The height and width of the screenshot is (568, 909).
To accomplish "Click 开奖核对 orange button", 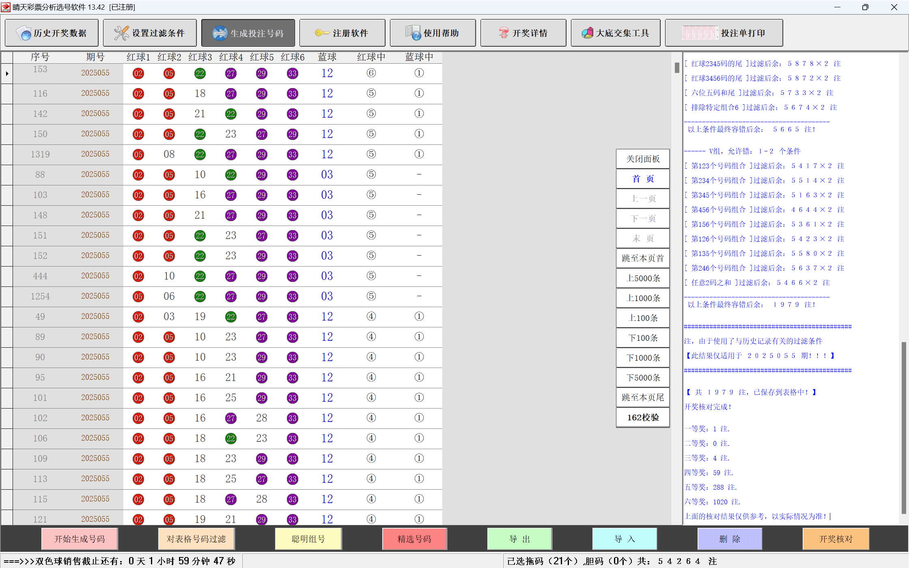I will [836, 539].
